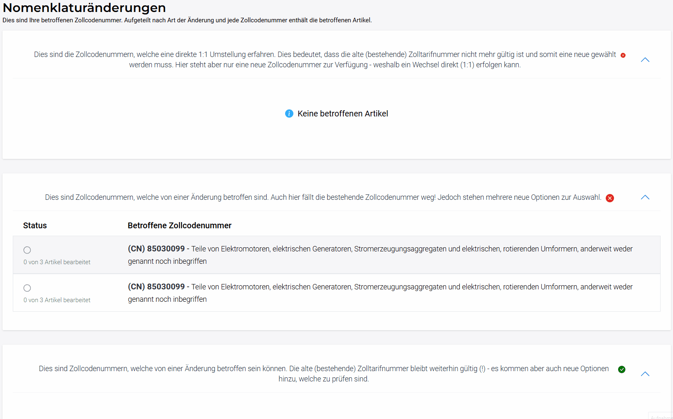Collapse the 'mehrere neue Optionen' section chevron

[x=645, y=197]
